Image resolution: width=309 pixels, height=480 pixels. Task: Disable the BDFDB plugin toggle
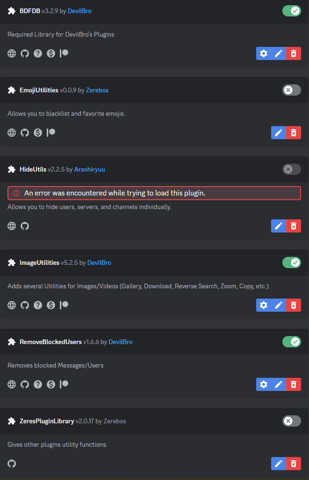tap(292, 11)
